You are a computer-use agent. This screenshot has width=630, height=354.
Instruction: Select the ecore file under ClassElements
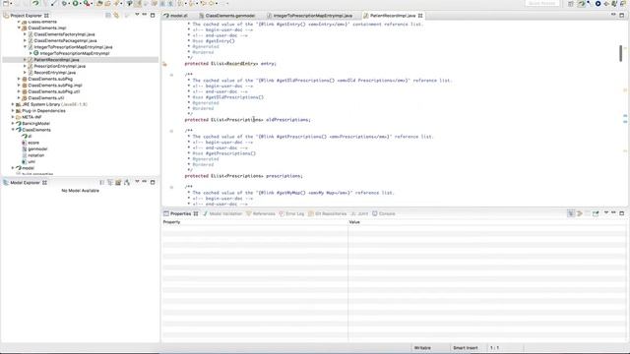click(33, 143)
